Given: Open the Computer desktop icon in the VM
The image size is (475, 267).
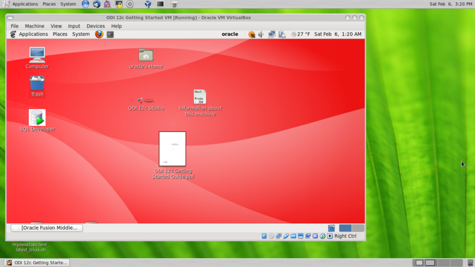Looking at the screenshot, I should (37, 58).
